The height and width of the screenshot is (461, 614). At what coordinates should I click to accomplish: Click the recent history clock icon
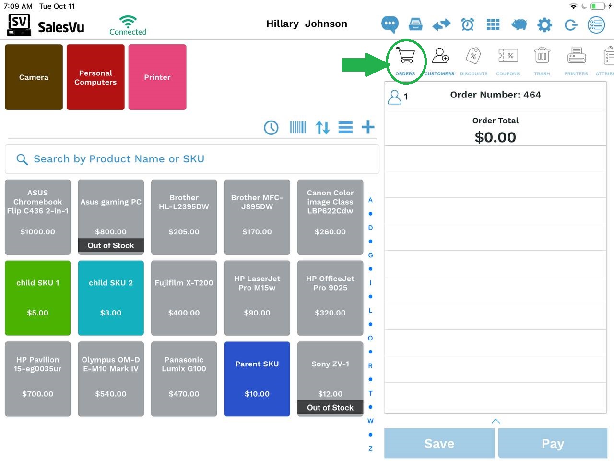coord(271,127)
